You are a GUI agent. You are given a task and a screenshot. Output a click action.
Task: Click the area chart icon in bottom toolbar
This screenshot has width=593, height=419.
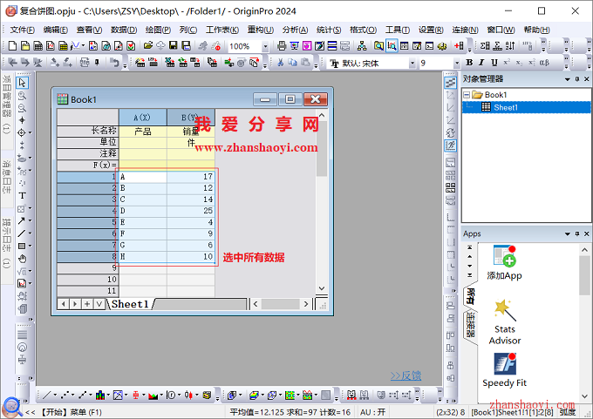(153, 395)
